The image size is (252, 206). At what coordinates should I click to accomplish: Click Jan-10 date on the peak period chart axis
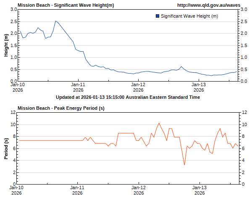point(17,190)
